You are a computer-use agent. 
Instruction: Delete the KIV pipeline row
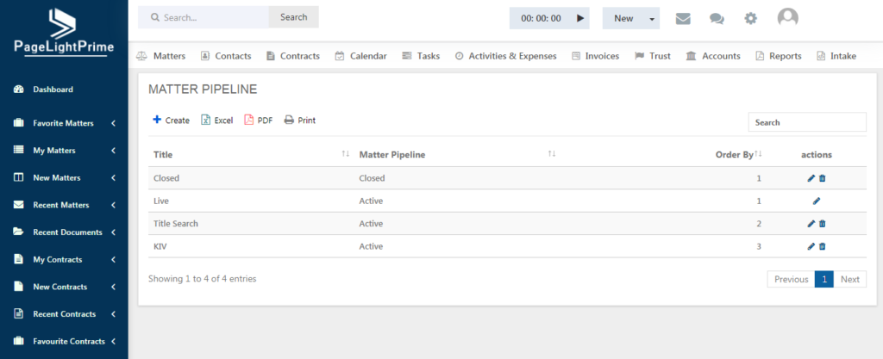822,246
